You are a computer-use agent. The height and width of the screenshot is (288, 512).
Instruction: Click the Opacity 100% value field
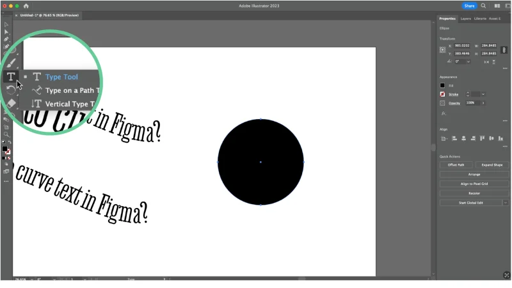click(x=472, y=103)
